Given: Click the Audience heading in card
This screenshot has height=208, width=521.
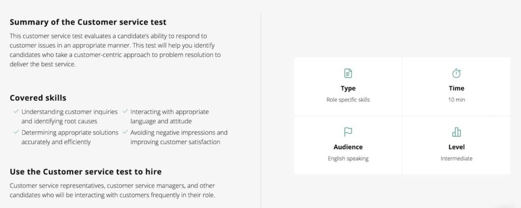Looking at the screenshot, I should tap(348, 147).
